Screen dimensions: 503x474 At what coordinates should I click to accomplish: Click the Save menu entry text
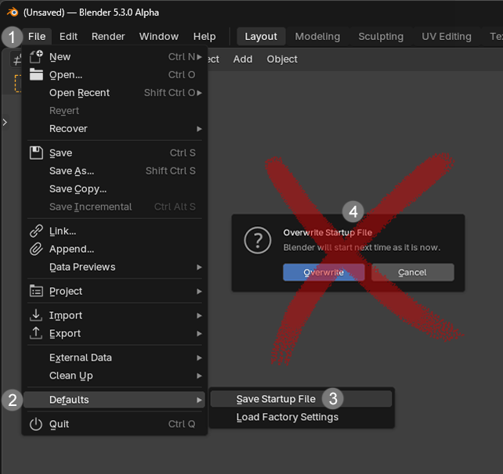coord(60,153)
